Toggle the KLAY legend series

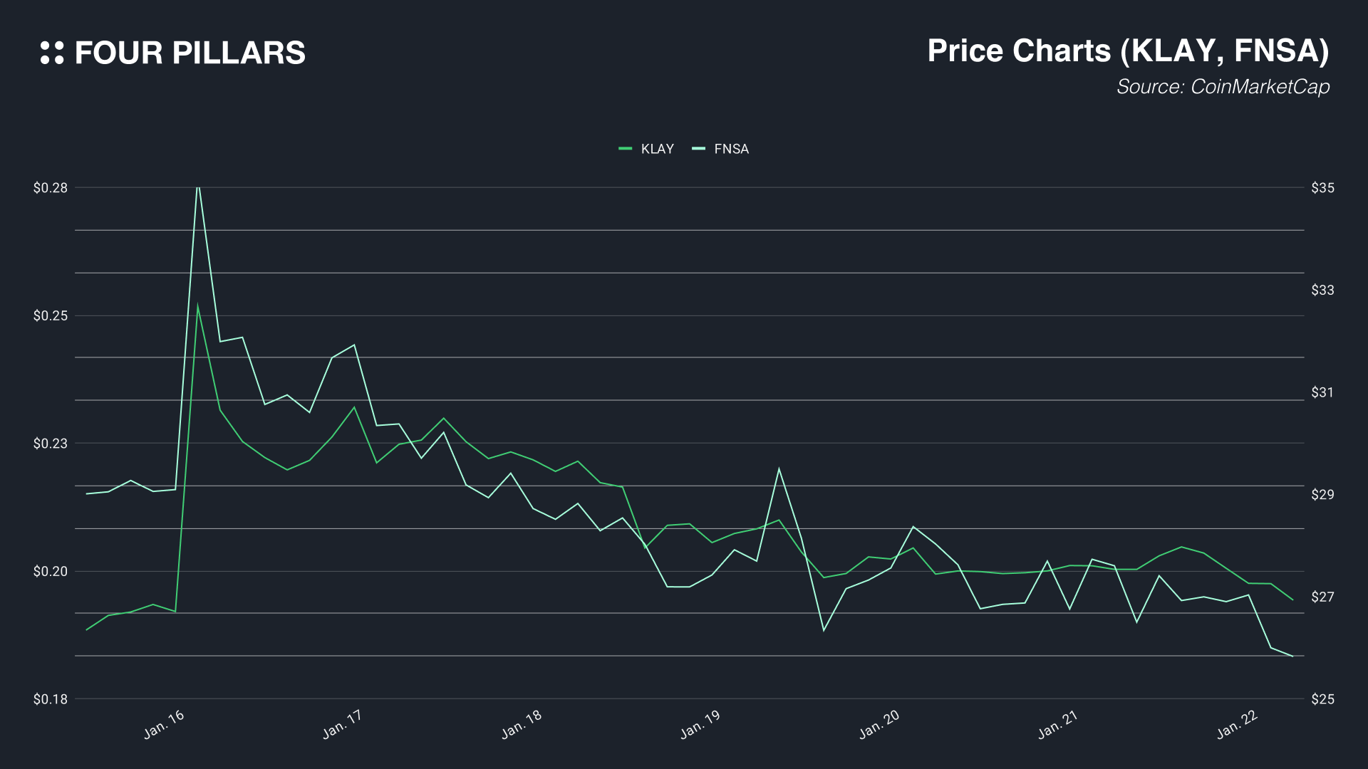[657, 149]
